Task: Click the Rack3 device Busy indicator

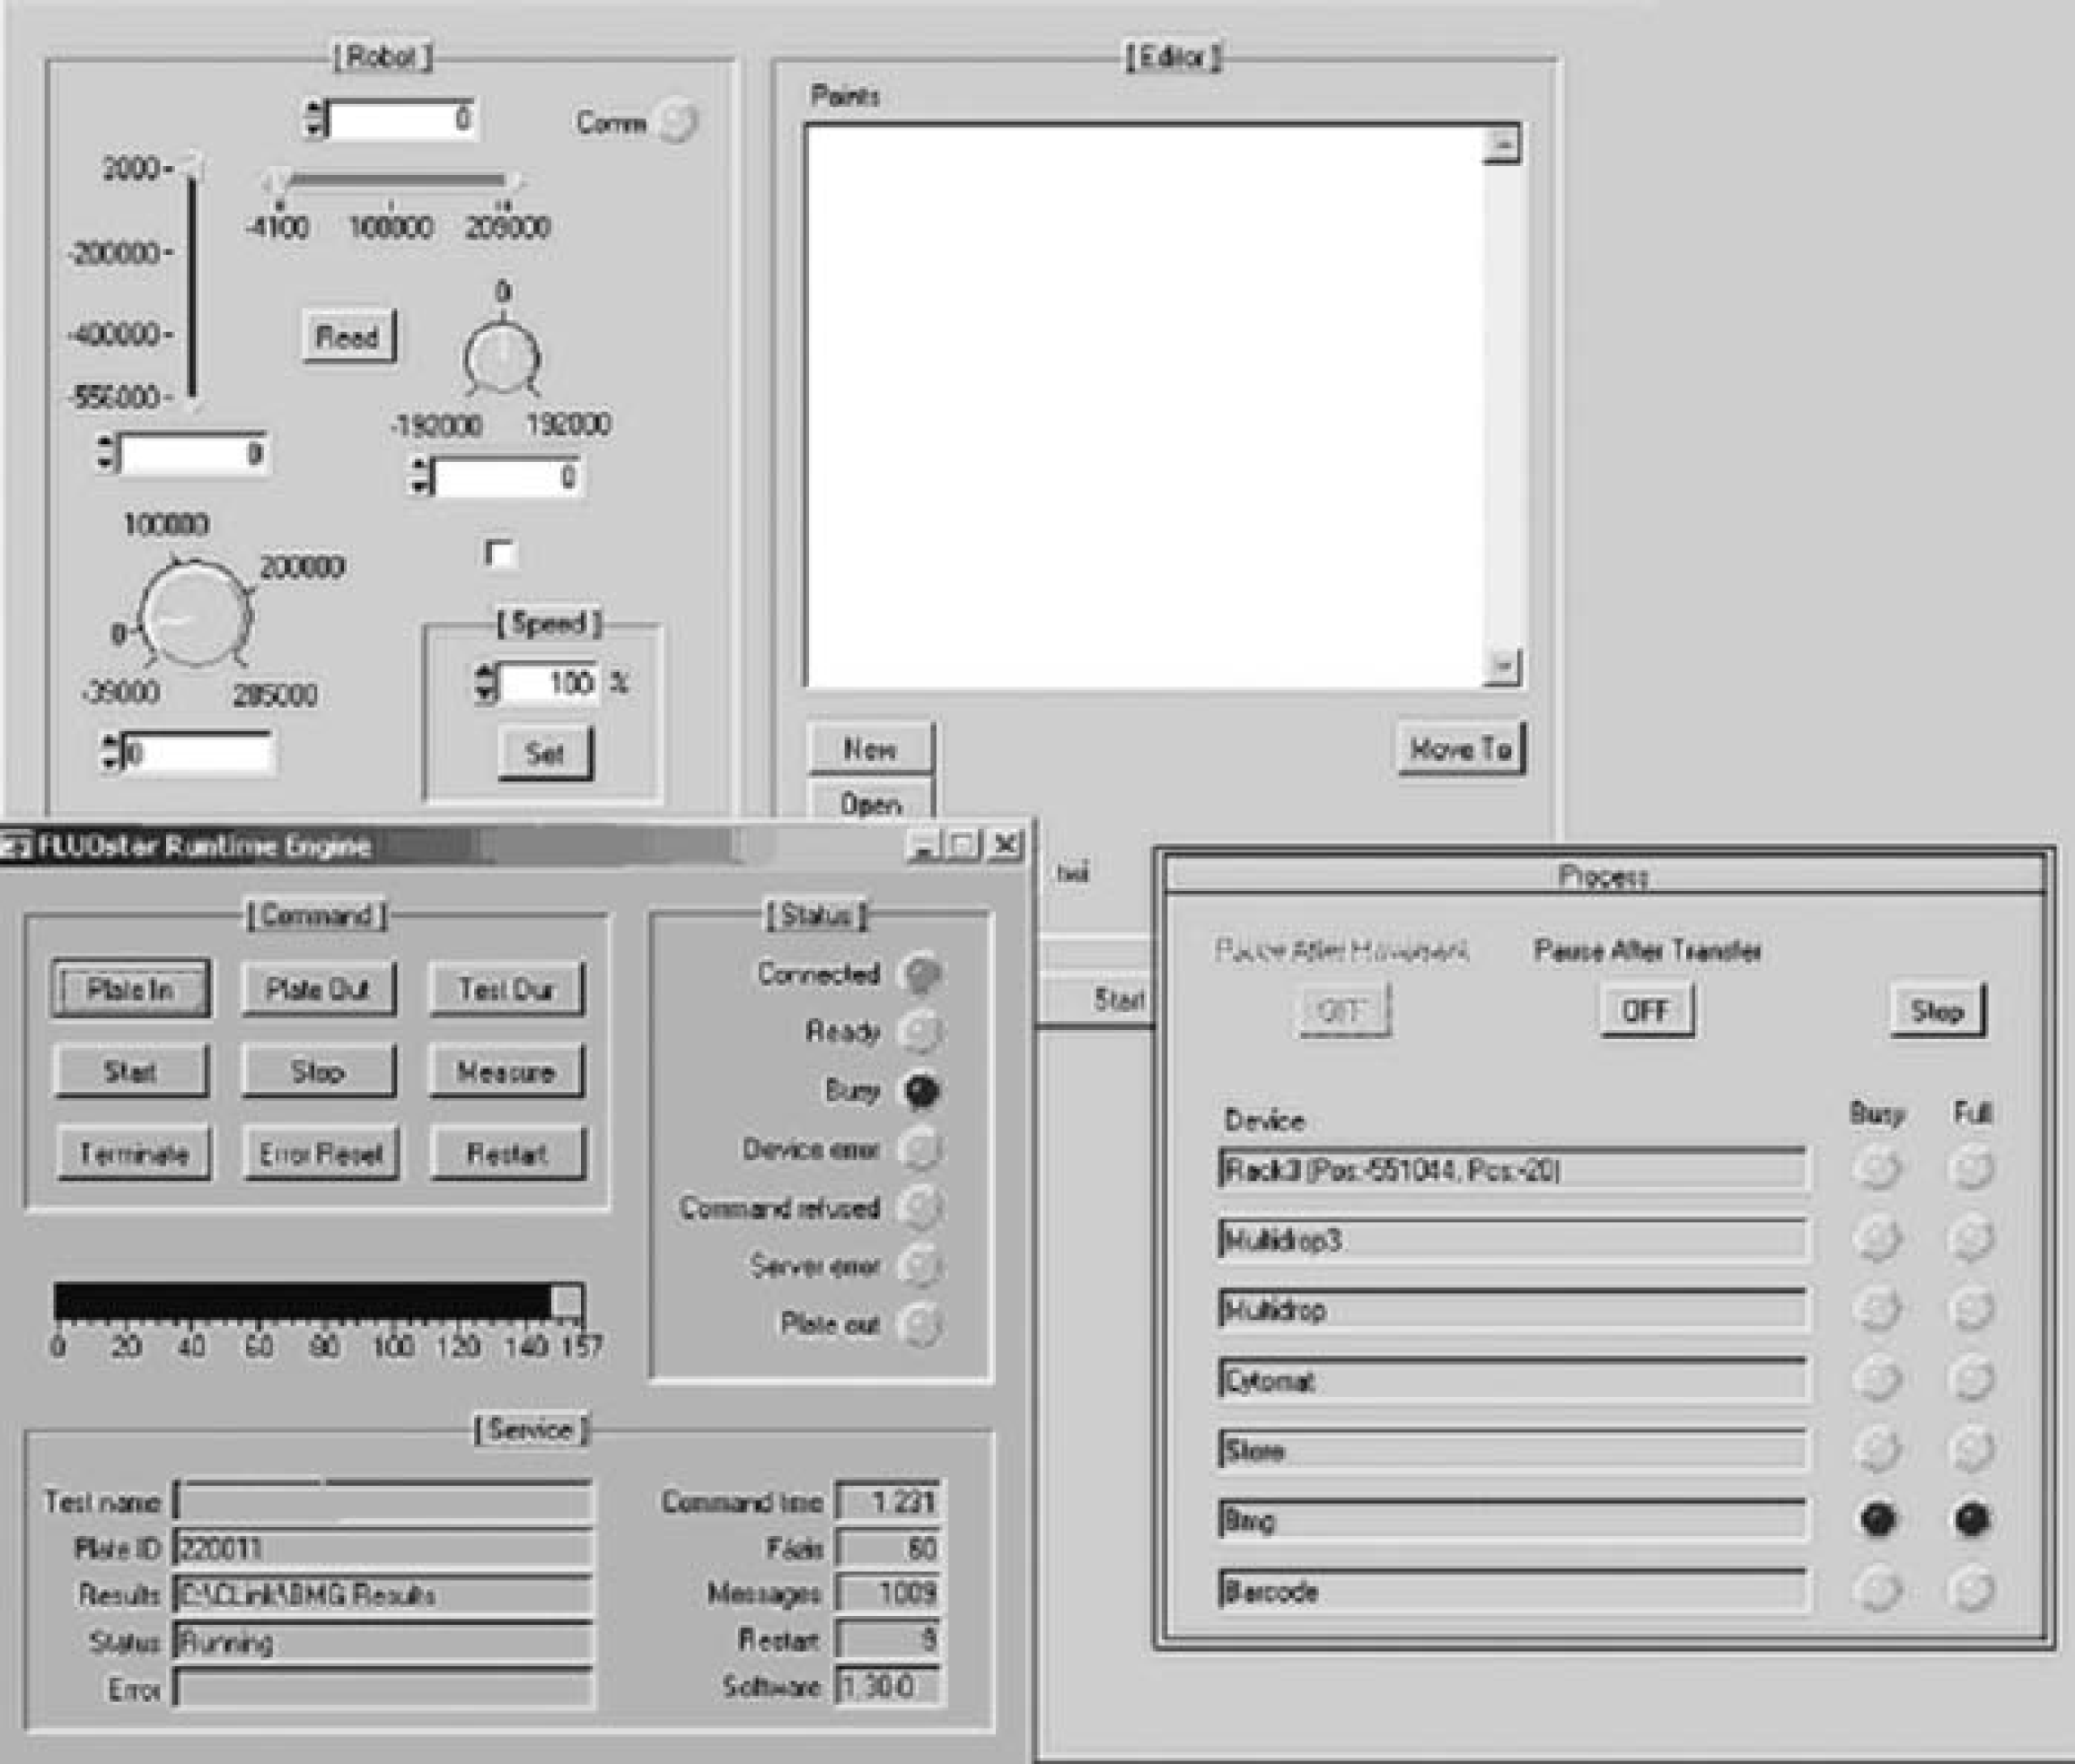Action: click(x=1877, y=1169)
